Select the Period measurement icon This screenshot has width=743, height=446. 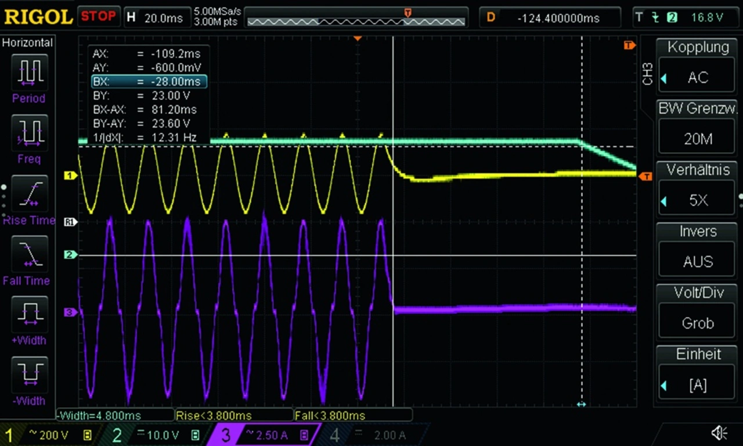[29, 72]
